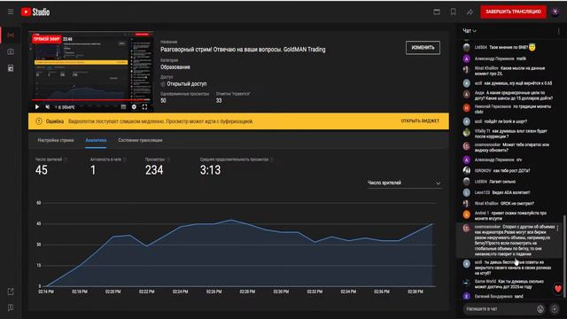
Task: Click the send icon beside chat input
Action: tap(555, 308)
